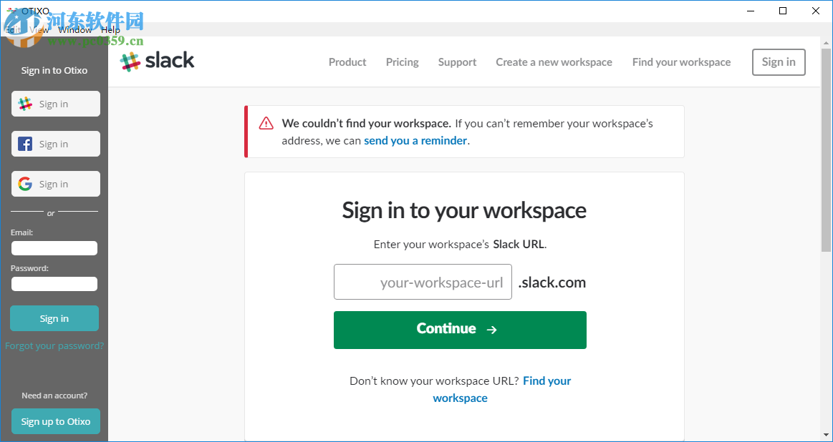
Task: Focus the workspace URL text field
Action: (x=423, y=282)
